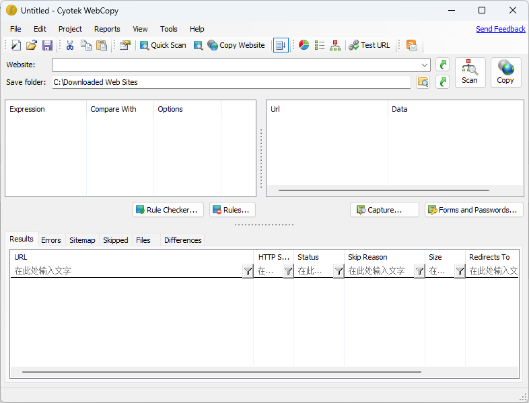The image size is (529, 403).
Task: Click the Redirects To column header
Action: (492, 257)
